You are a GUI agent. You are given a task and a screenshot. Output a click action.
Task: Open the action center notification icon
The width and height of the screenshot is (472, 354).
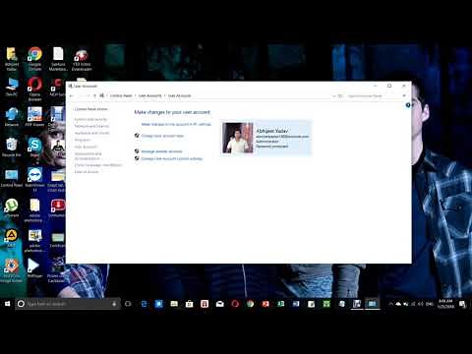(x=462, y=304)
